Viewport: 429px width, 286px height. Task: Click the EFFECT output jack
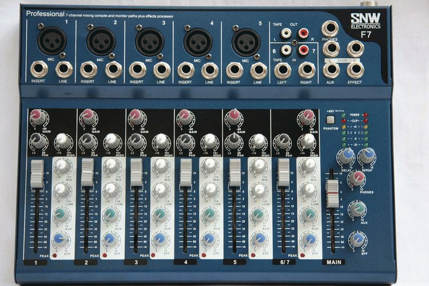click(355, 70)
